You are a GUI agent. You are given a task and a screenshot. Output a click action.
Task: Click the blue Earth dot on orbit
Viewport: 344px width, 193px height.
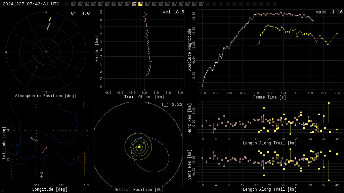pyautogui.click(x=138, y=138)
